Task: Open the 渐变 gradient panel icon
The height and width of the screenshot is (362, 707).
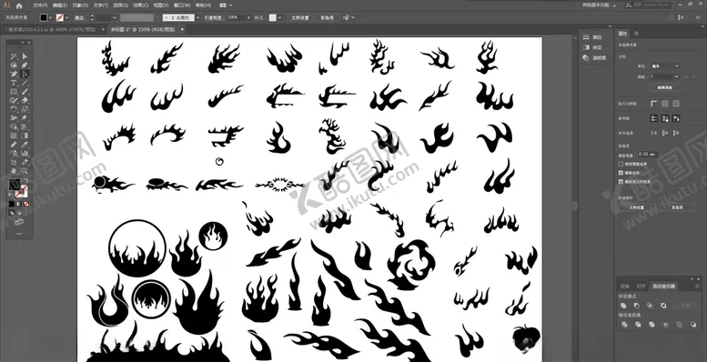Action: [586, 47]
